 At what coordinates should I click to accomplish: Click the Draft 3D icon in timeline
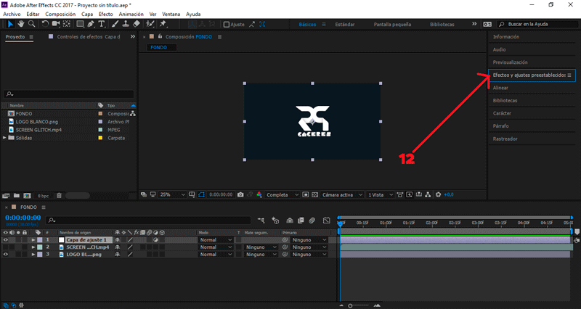(x=275, y=221)
